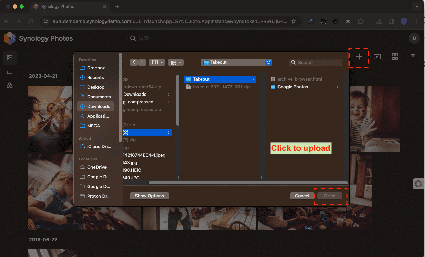Toggle the browser side panel icon
This screenshot has height=257, width=425.
[392, 21]
